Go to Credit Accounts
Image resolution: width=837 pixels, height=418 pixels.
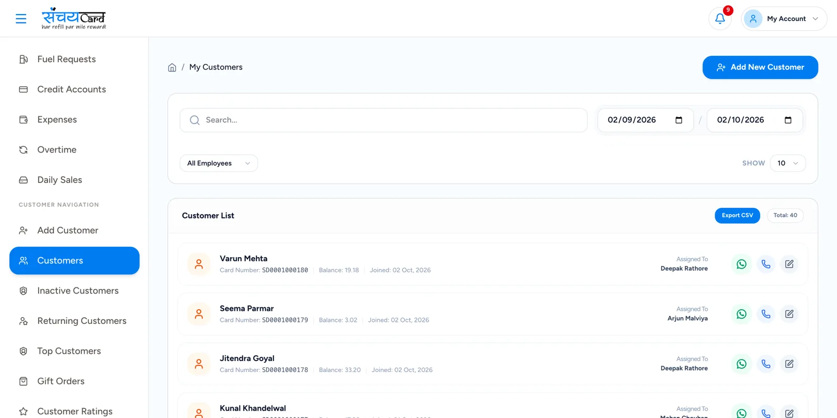click(x=74, y=89)
